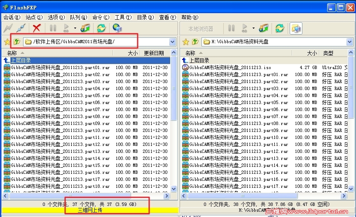Image resolution: width=356 pixels, height=217 pixels.
Task: Click the right pane parent folder up icon
Action: (x=195, y=42)
